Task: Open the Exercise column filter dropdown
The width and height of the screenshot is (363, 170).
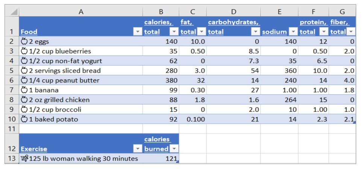Action: pos(138,149)
